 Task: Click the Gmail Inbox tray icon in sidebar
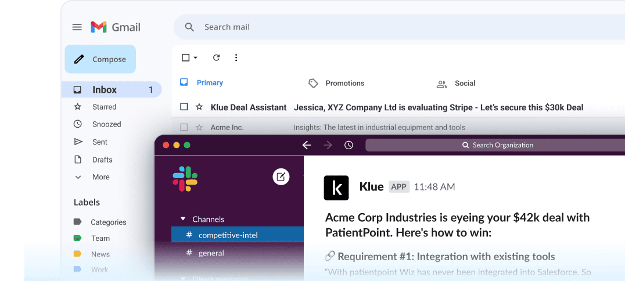click(x=78, y=89)
